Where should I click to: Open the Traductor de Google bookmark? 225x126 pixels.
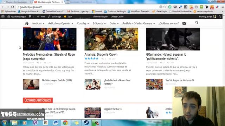pos(115,11)
